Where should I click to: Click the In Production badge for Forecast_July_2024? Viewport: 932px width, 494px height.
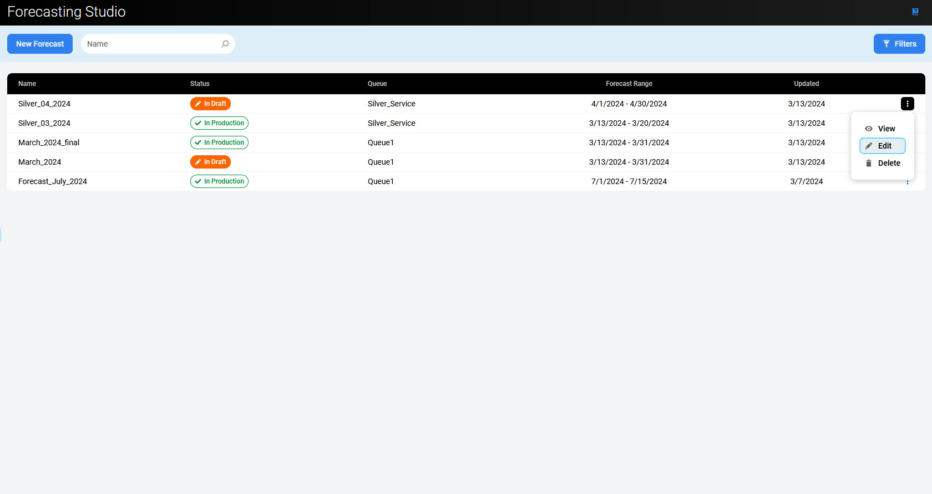pyautogui.click(x=219, y=181)
